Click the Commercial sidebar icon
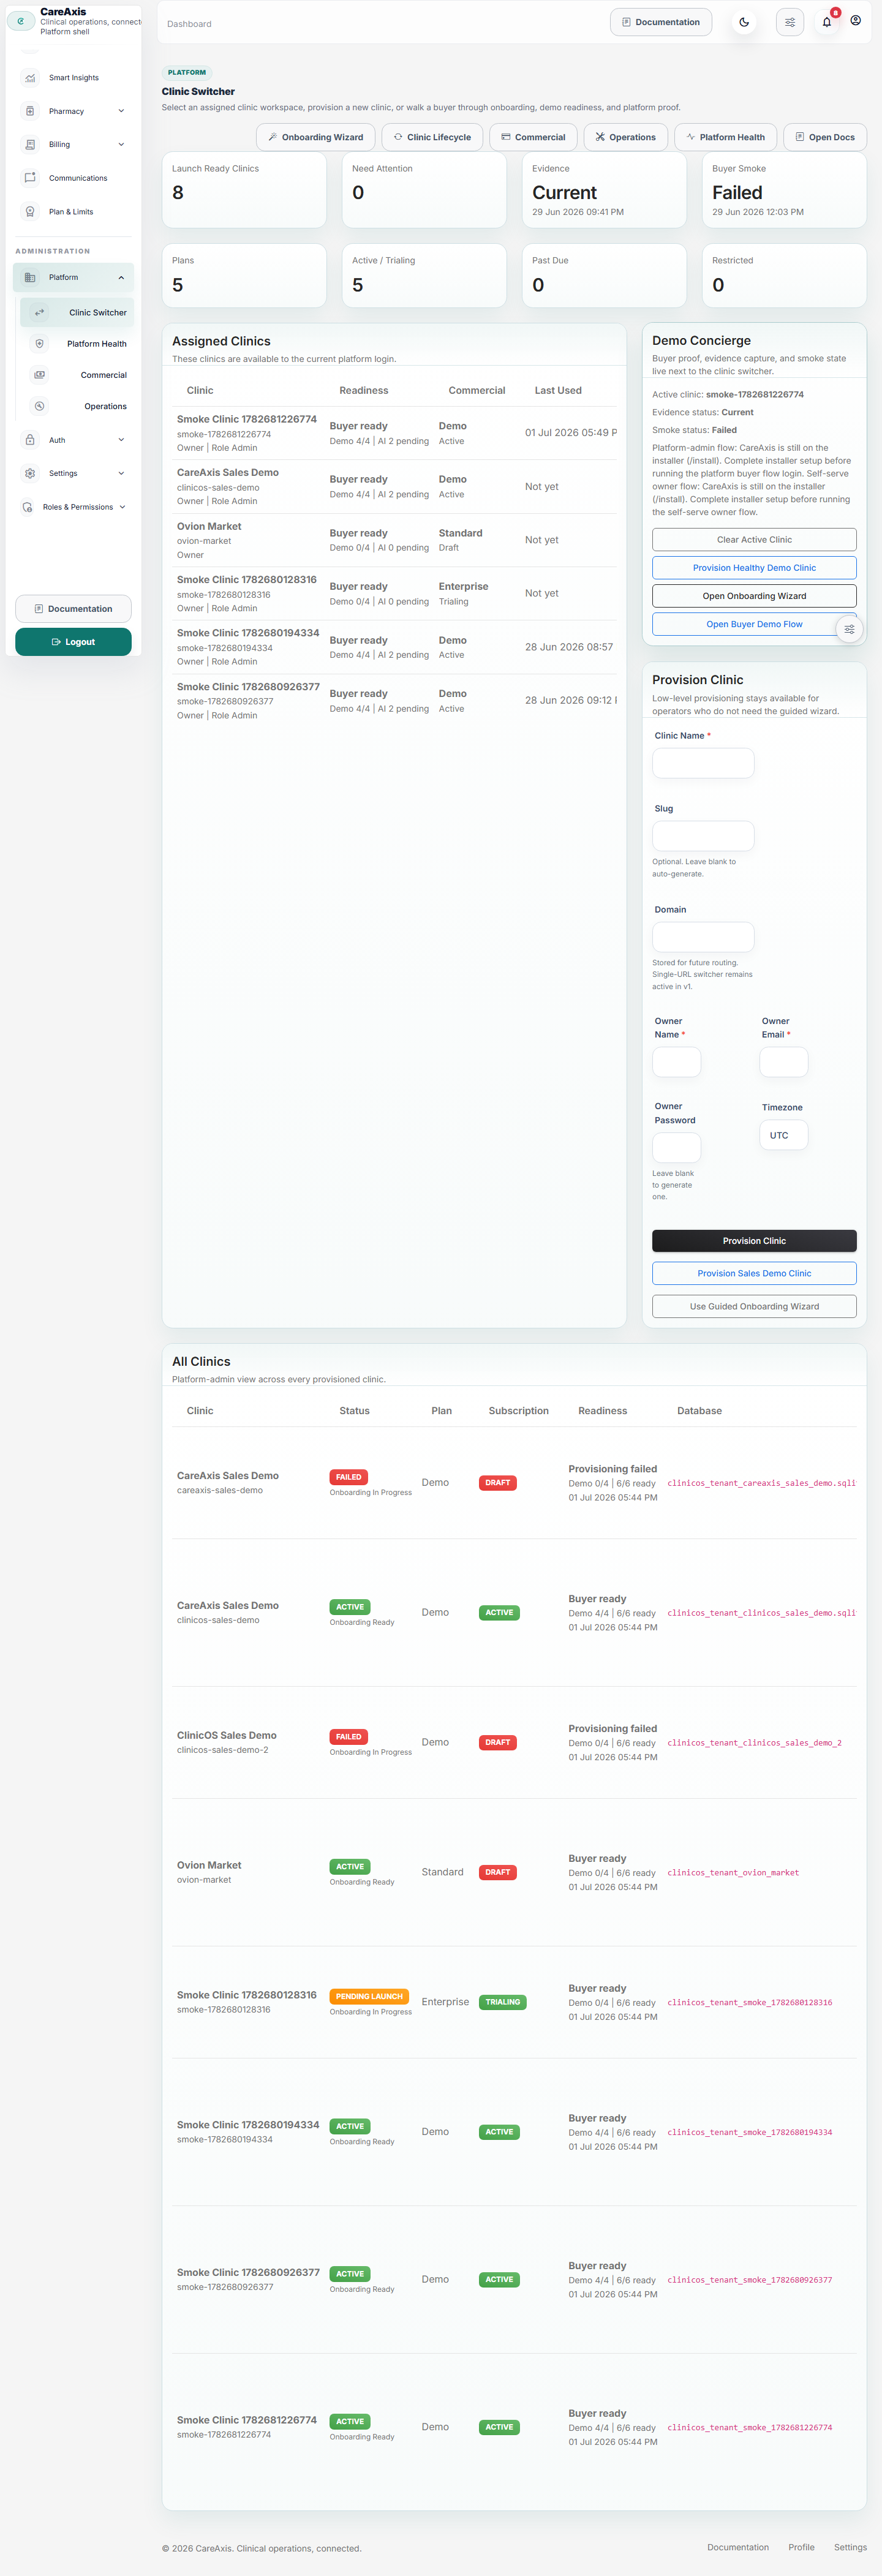Image resolution: width=882 pixels, height=2576 pixels. click(40, 375)
